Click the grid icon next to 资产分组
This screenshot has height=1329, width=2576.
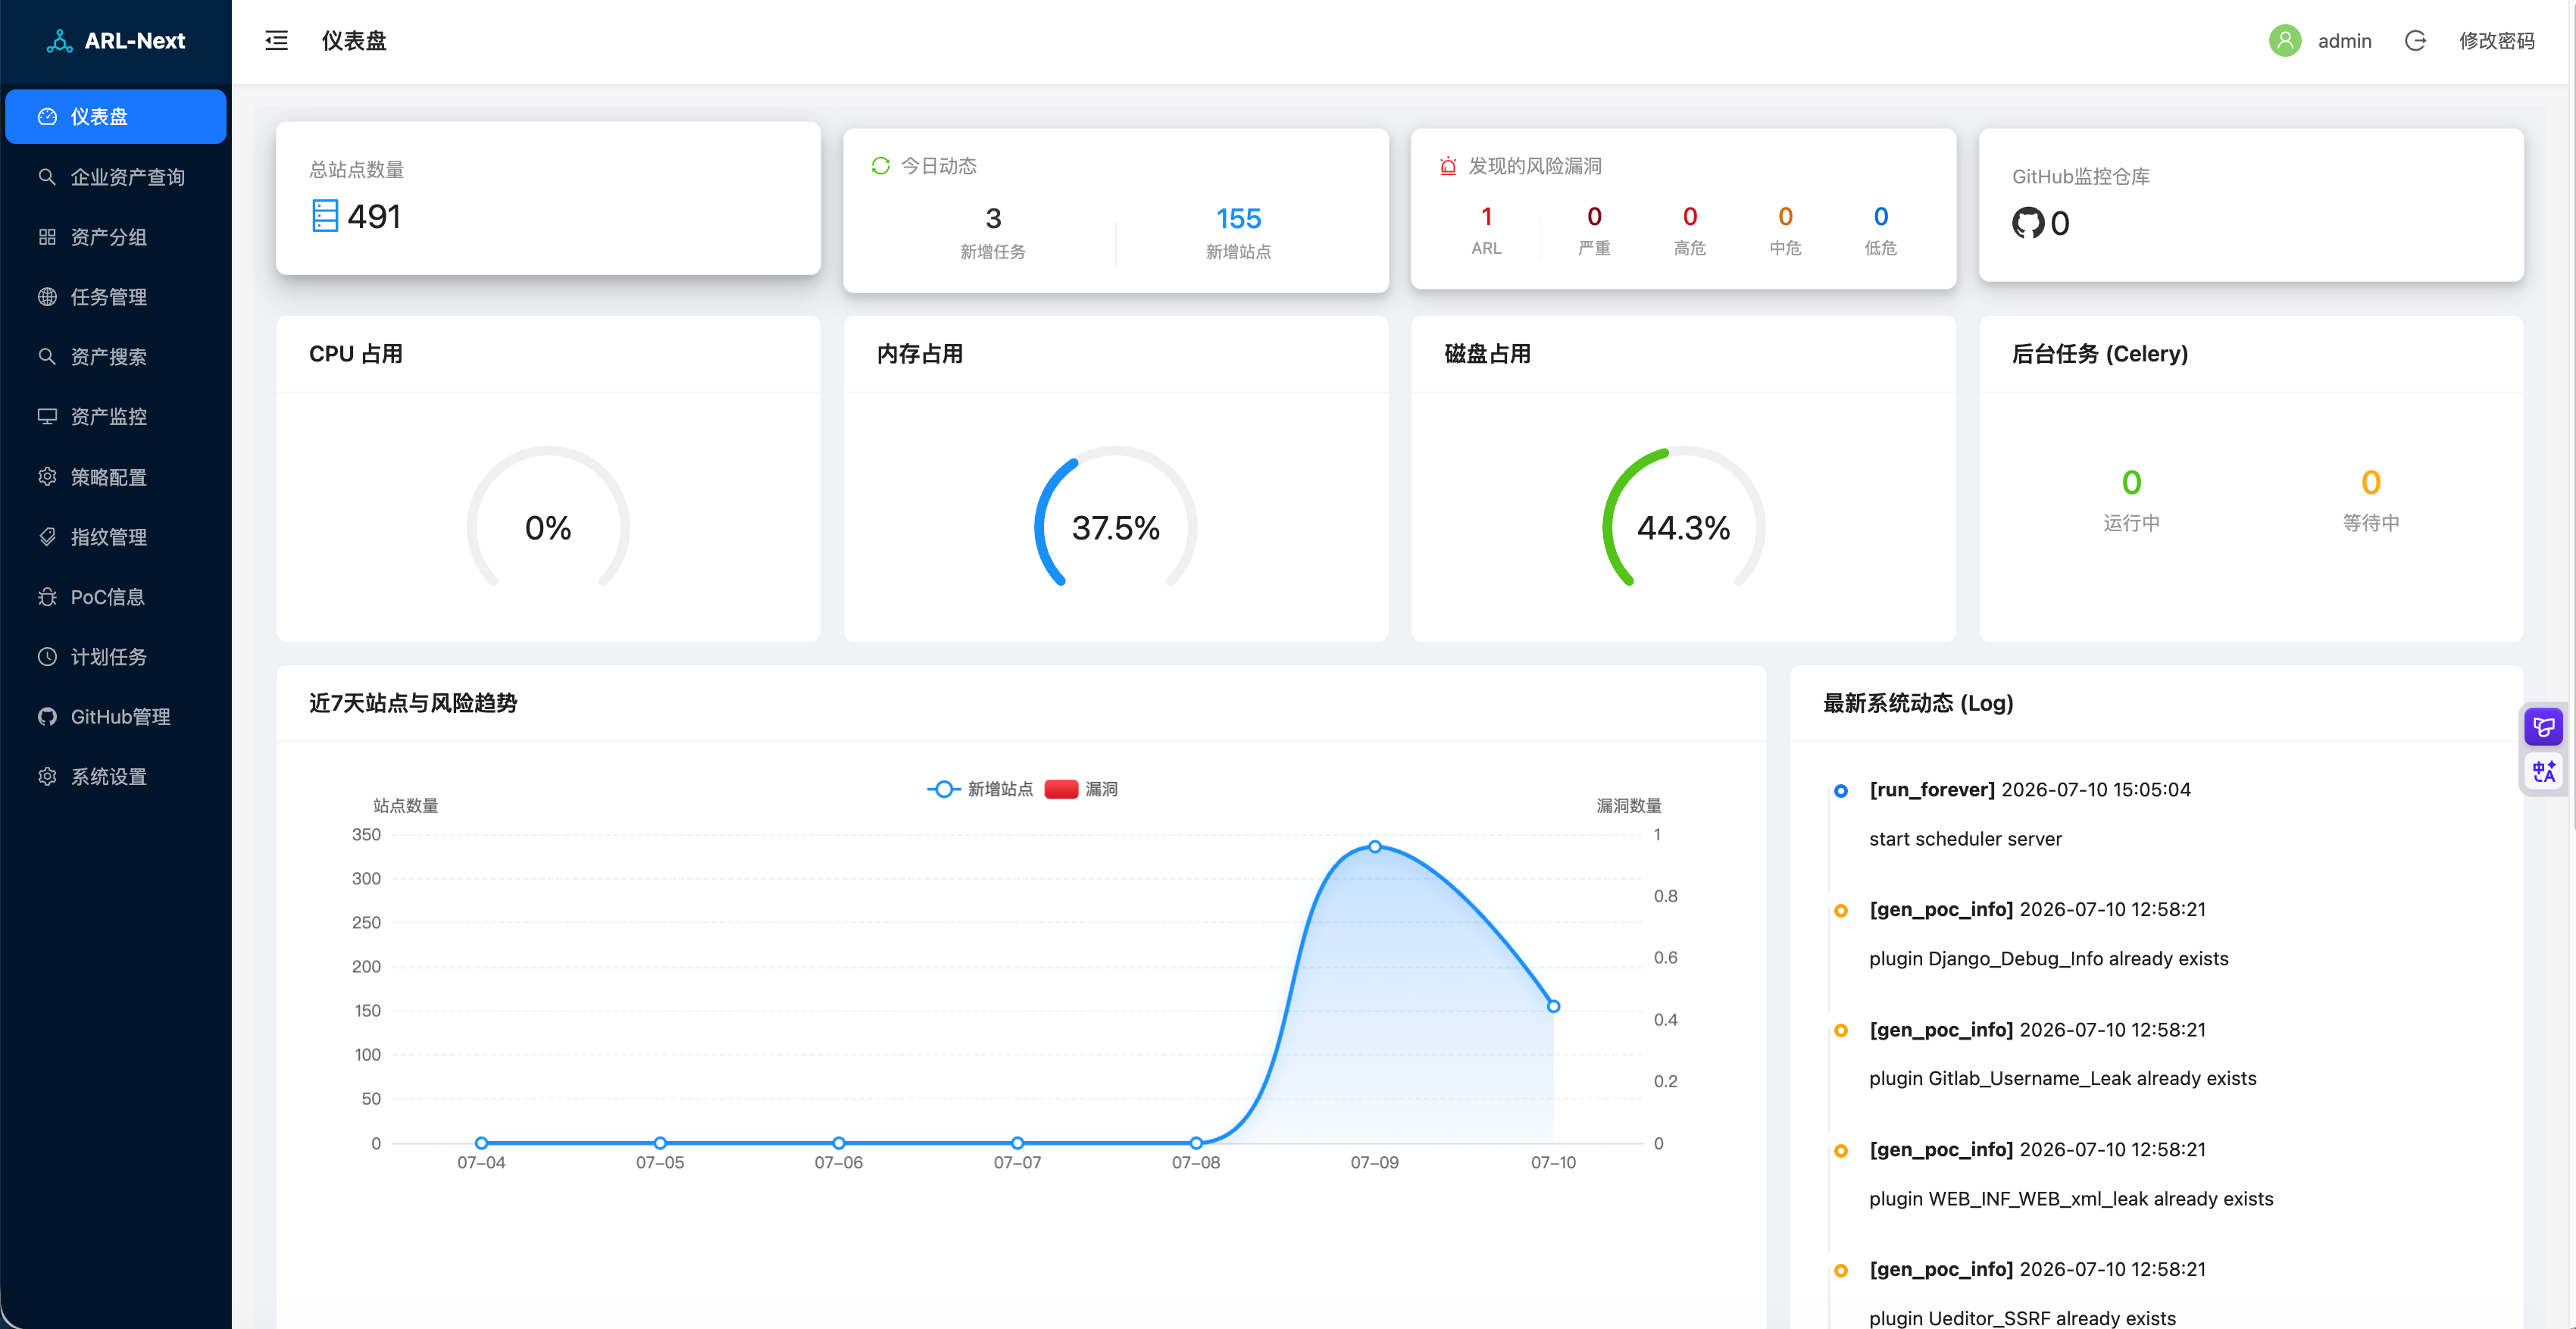tap(47, 237)
